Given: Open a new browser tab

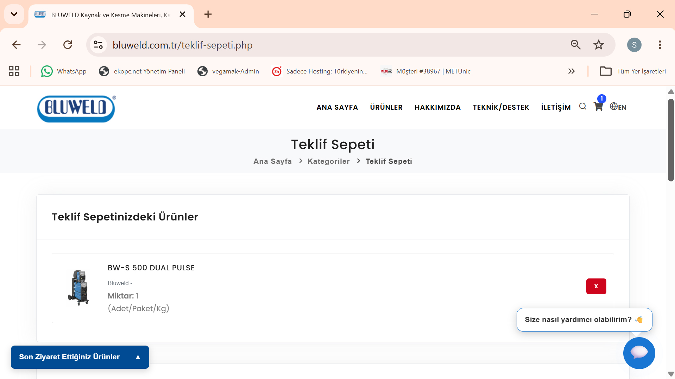Looking at the screenshot, I should [208, 14].
